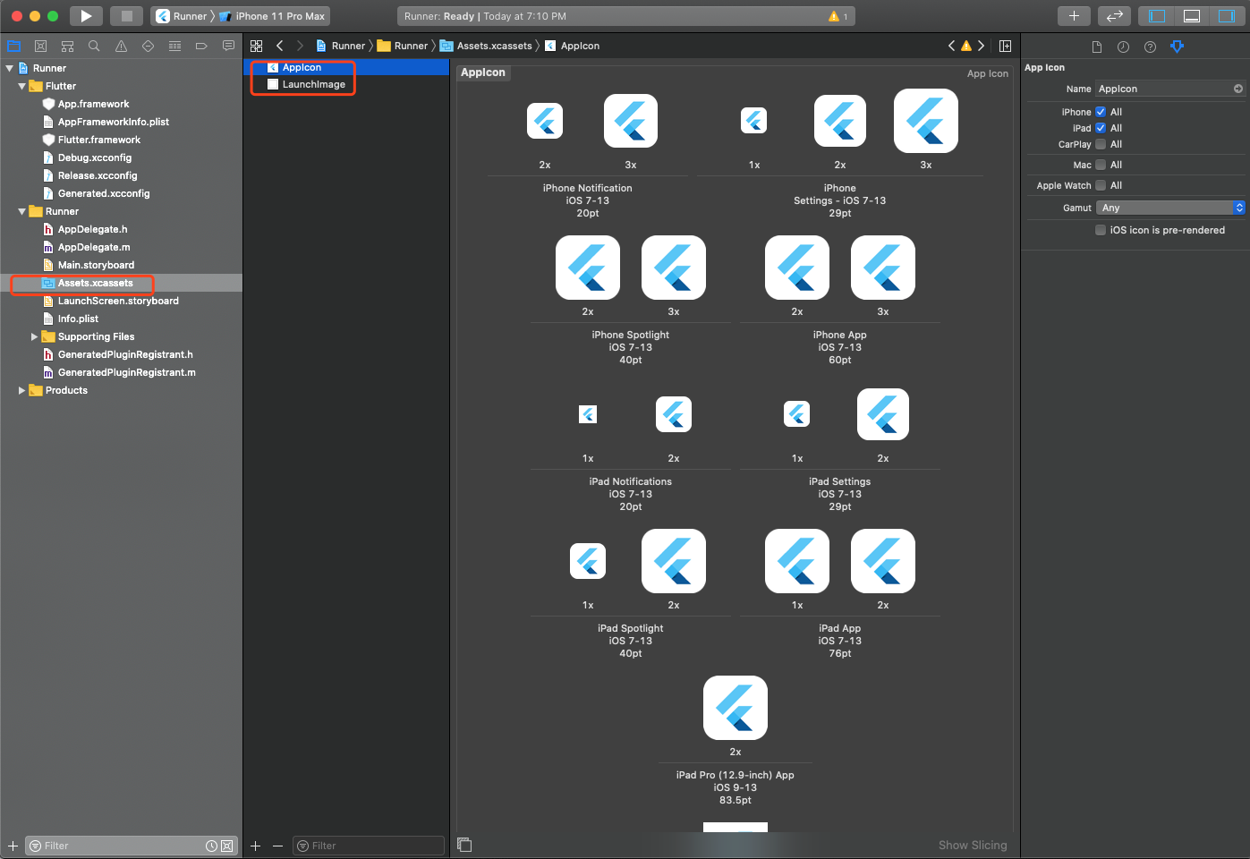This screenshot has width=1250, height=859.
Task: Show the History inspector
Action: point(1124,47)
